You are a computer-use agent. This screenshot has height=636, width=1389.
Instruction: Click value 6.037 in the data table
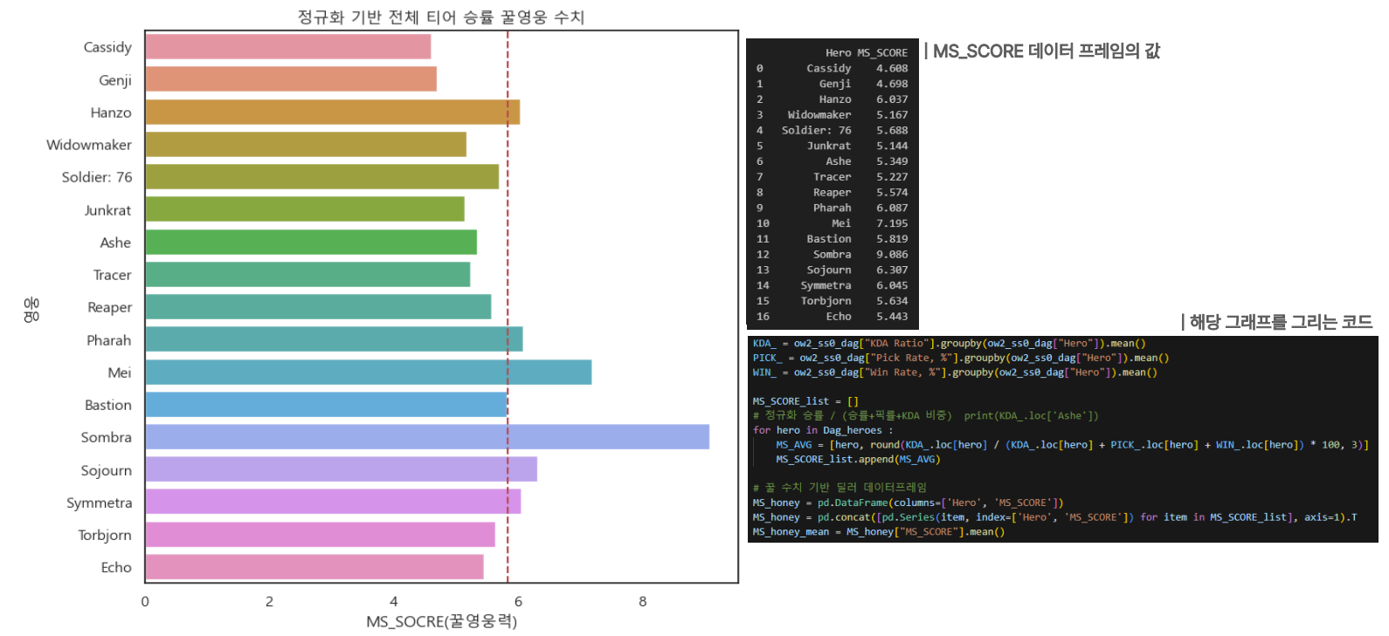pyautogui.click(x=892, y=99)
